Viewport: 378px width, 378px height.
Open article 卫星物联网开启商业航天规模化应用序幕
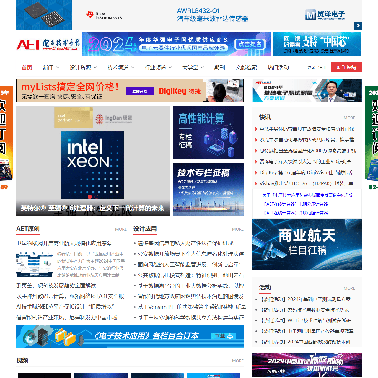pyautogui.click(x=64, y=243)
